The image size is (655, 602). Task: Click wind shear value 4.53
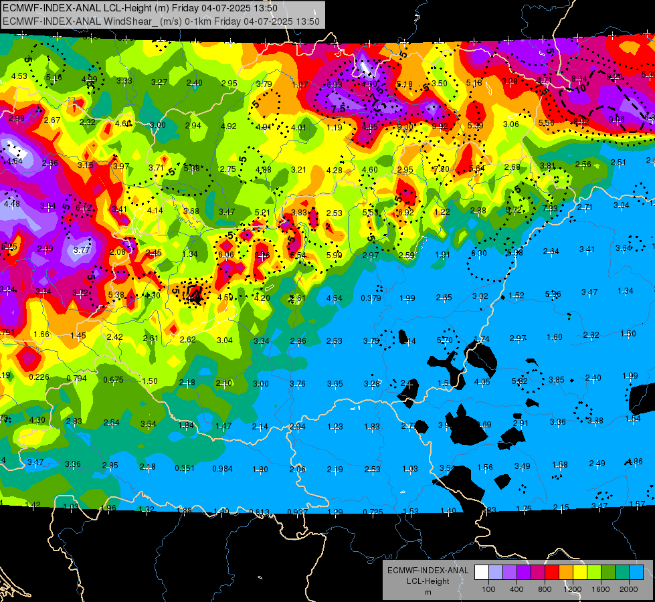[x=19, y=76]
